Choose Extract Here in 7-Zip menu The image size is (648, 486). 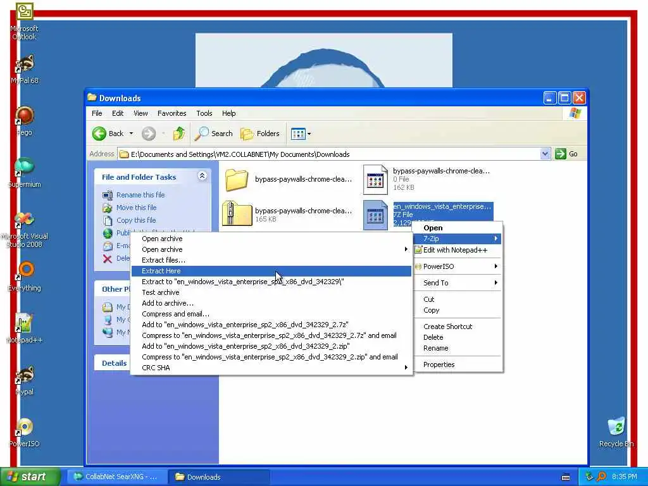[271, 271]
